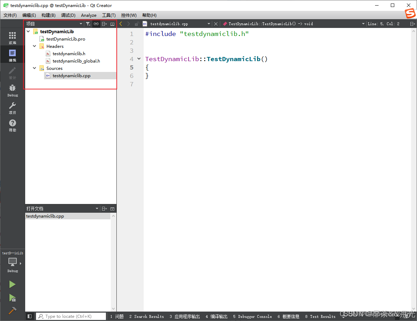This screenshot has height=321, width=417.
Task: Collapse the Sources folder
Action: tap(35, 68)
